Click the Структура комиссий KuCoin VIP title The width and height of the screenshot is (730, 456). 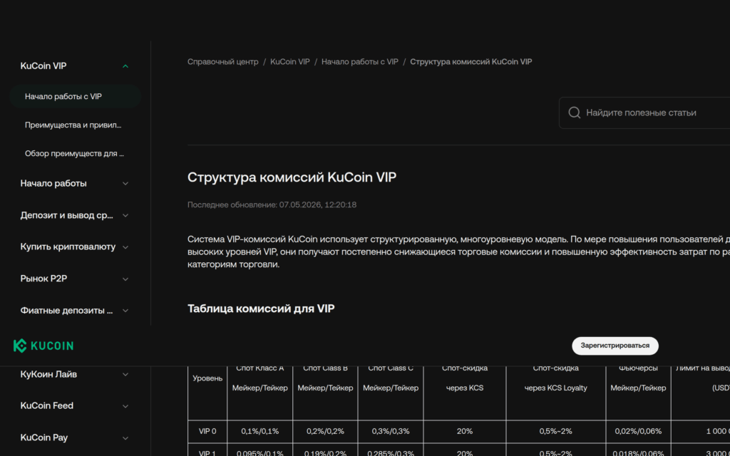292,177
